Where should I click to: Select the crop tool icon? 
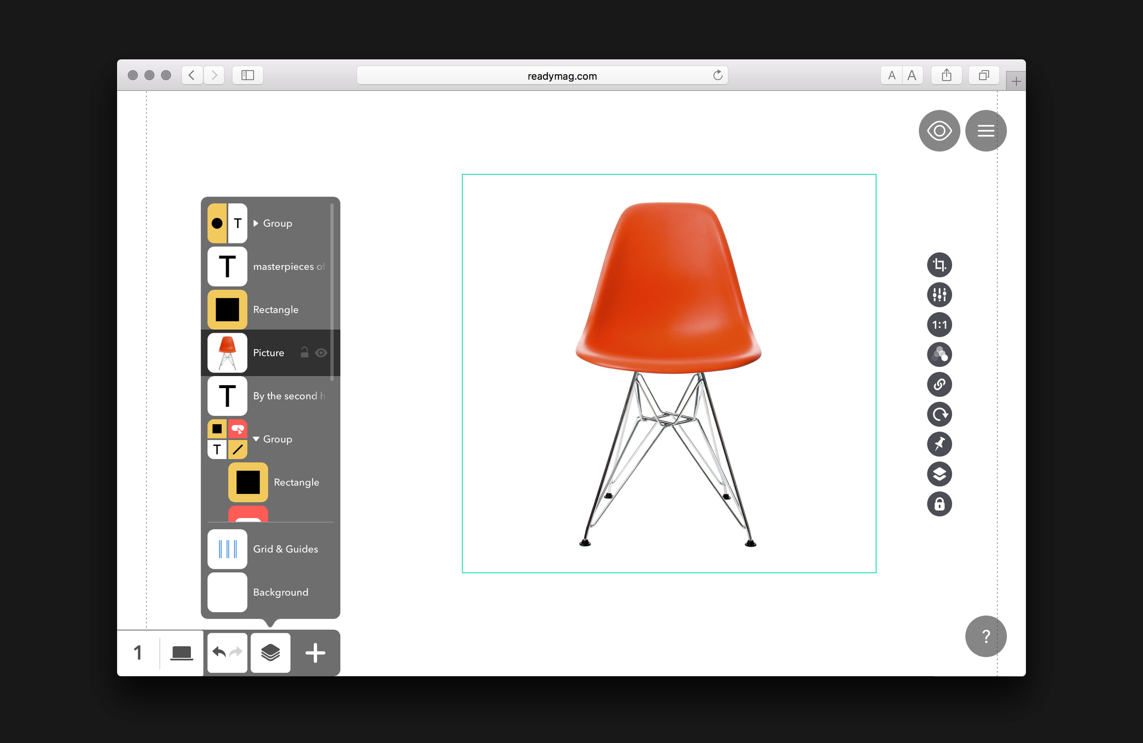(939, 265)
